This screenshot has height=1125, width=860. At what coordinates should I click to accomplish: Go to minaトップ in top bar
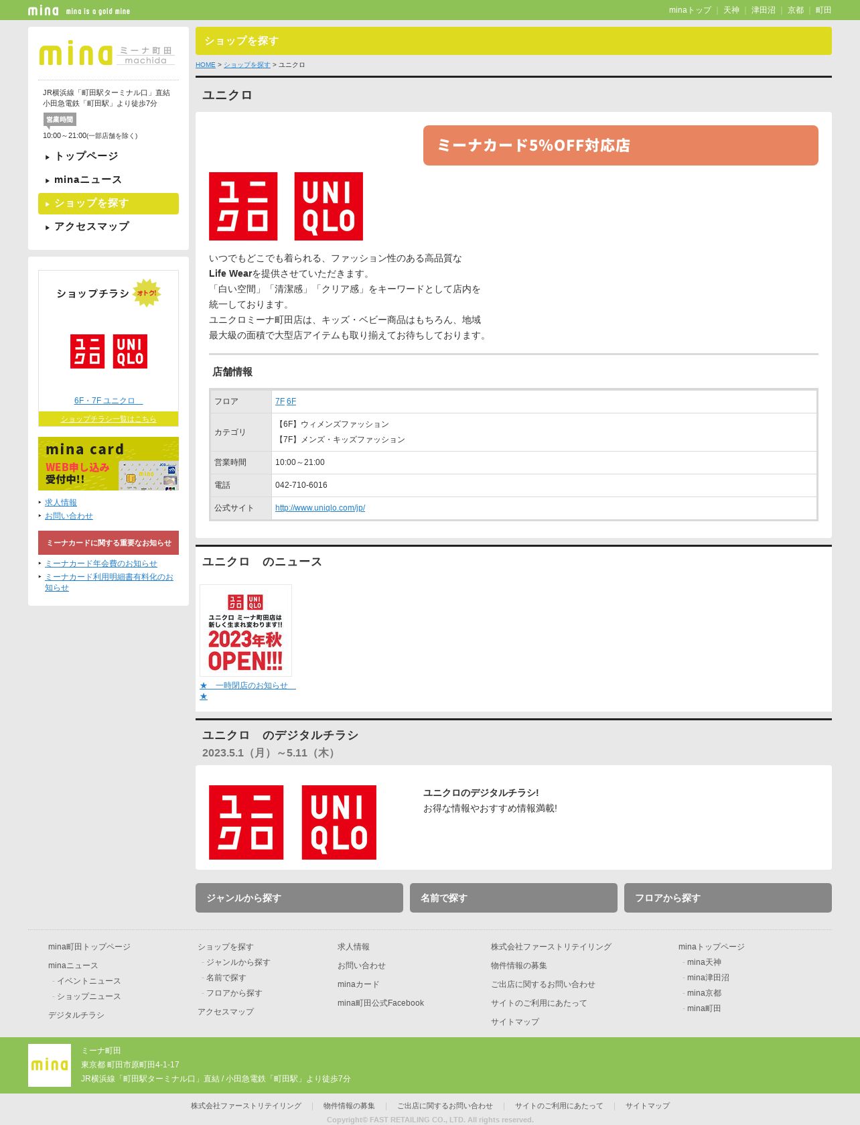[x=690, y=10]
